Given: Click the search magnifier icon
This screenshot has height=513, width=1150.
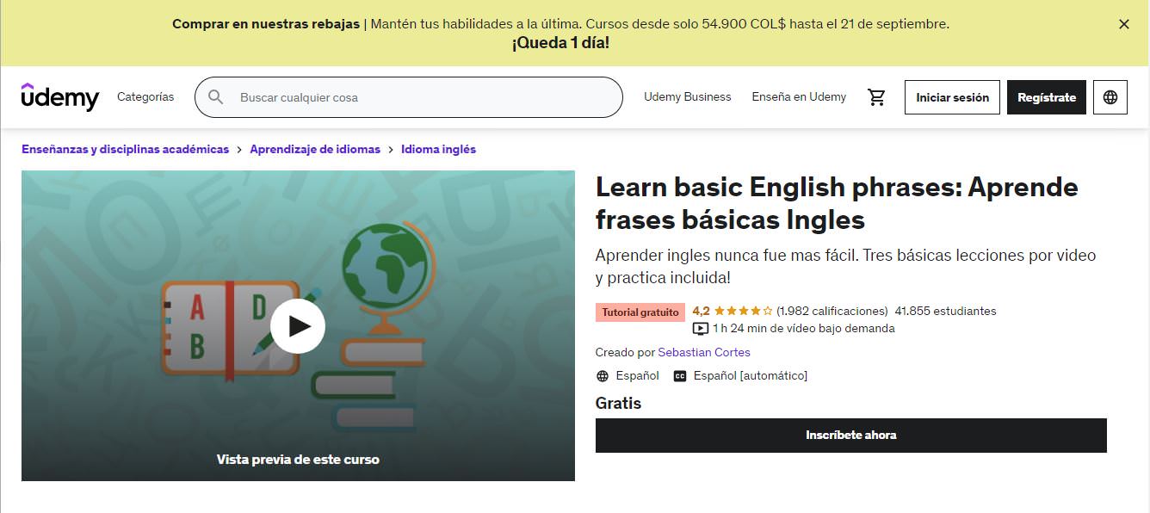Looking at the screenshot, I should tap(216, 97).
